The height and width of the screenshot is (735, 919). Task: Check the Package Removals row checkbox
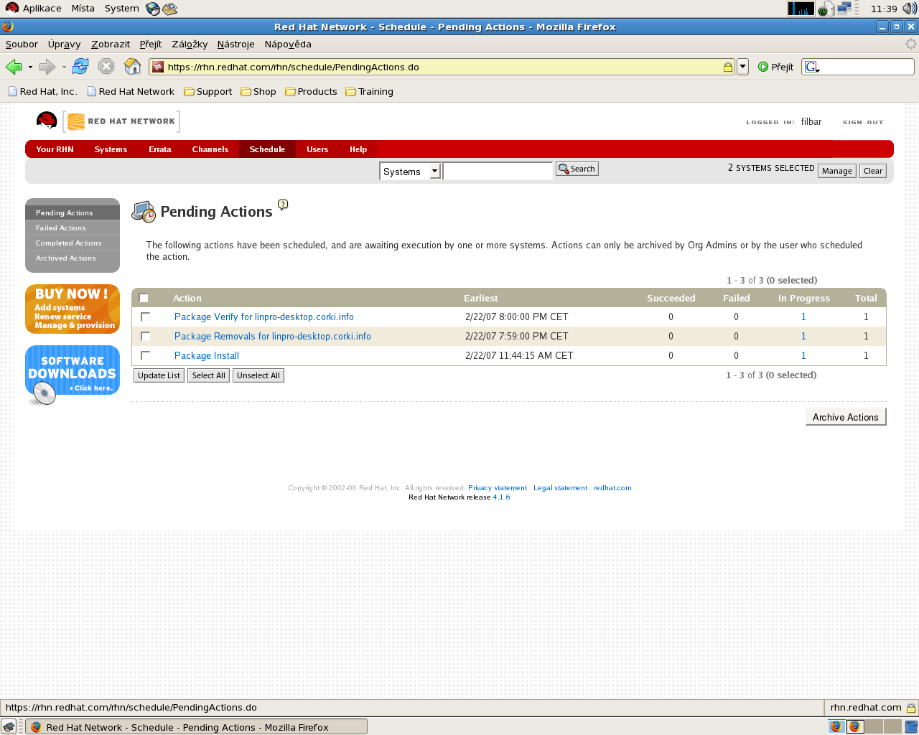pyautogui.click(x=146, y=336)
